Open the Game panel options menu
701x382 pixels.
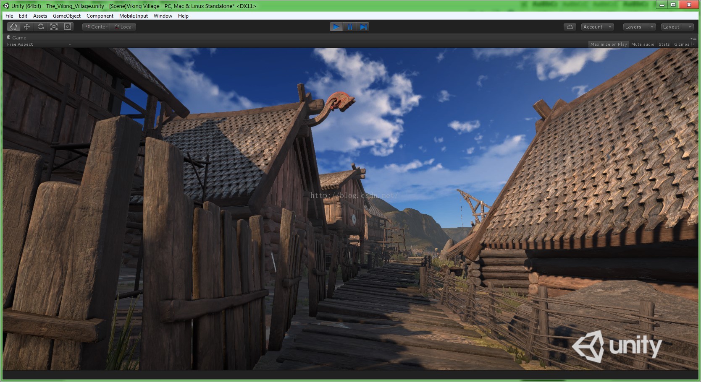click(x=693, y=38)
